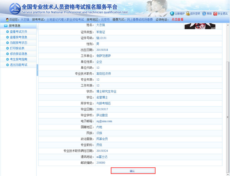Open the 考生报考指南 sidebar item
This screenshot has height=176, width=230.
click(x=18, y=59)
